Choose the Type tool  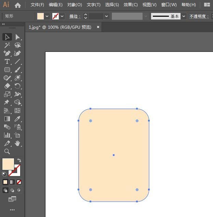coord(7,61)
